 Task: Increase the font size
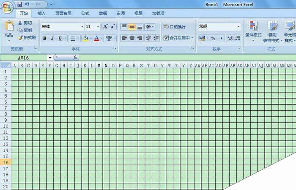(105, 26)
